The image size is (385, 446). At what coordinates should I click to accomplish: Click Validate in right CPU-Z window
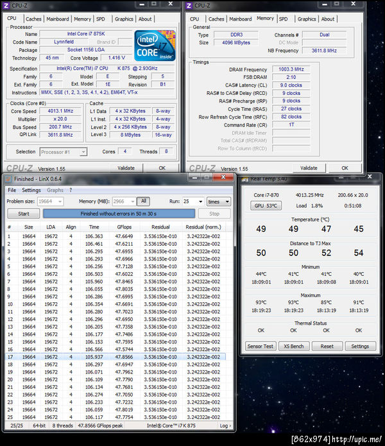point(309,168)
